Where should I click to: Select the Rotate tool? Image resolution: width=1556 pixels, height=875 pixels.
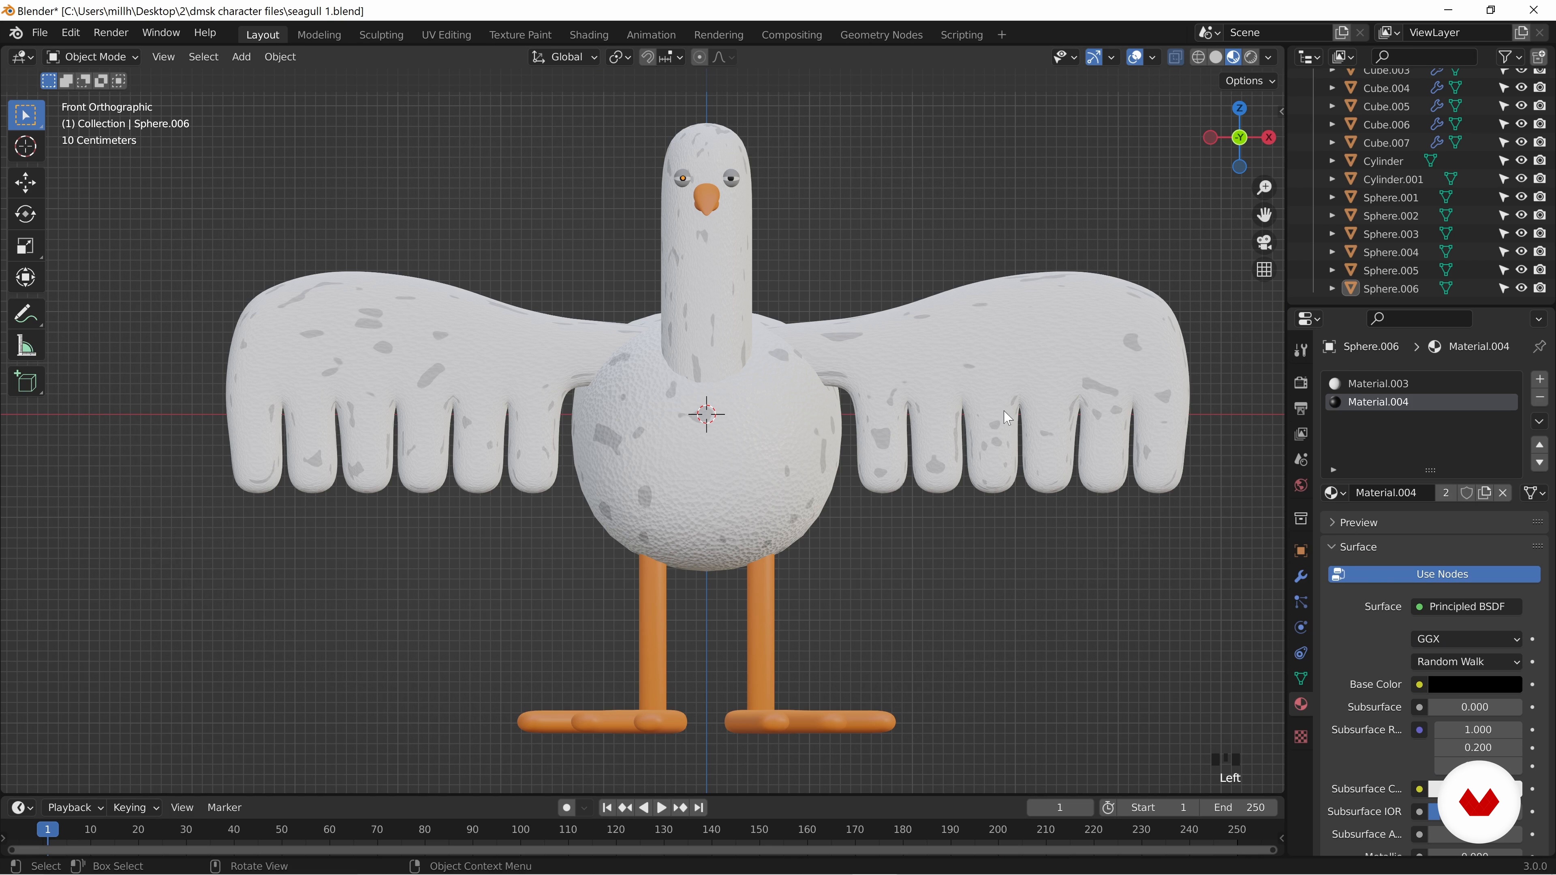(26, 214)
